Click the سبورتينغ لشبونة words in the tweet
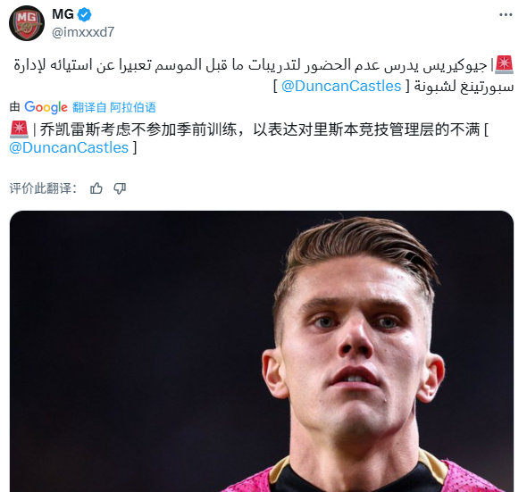Viewport: 527px width, 492px height. click(464, 87)
